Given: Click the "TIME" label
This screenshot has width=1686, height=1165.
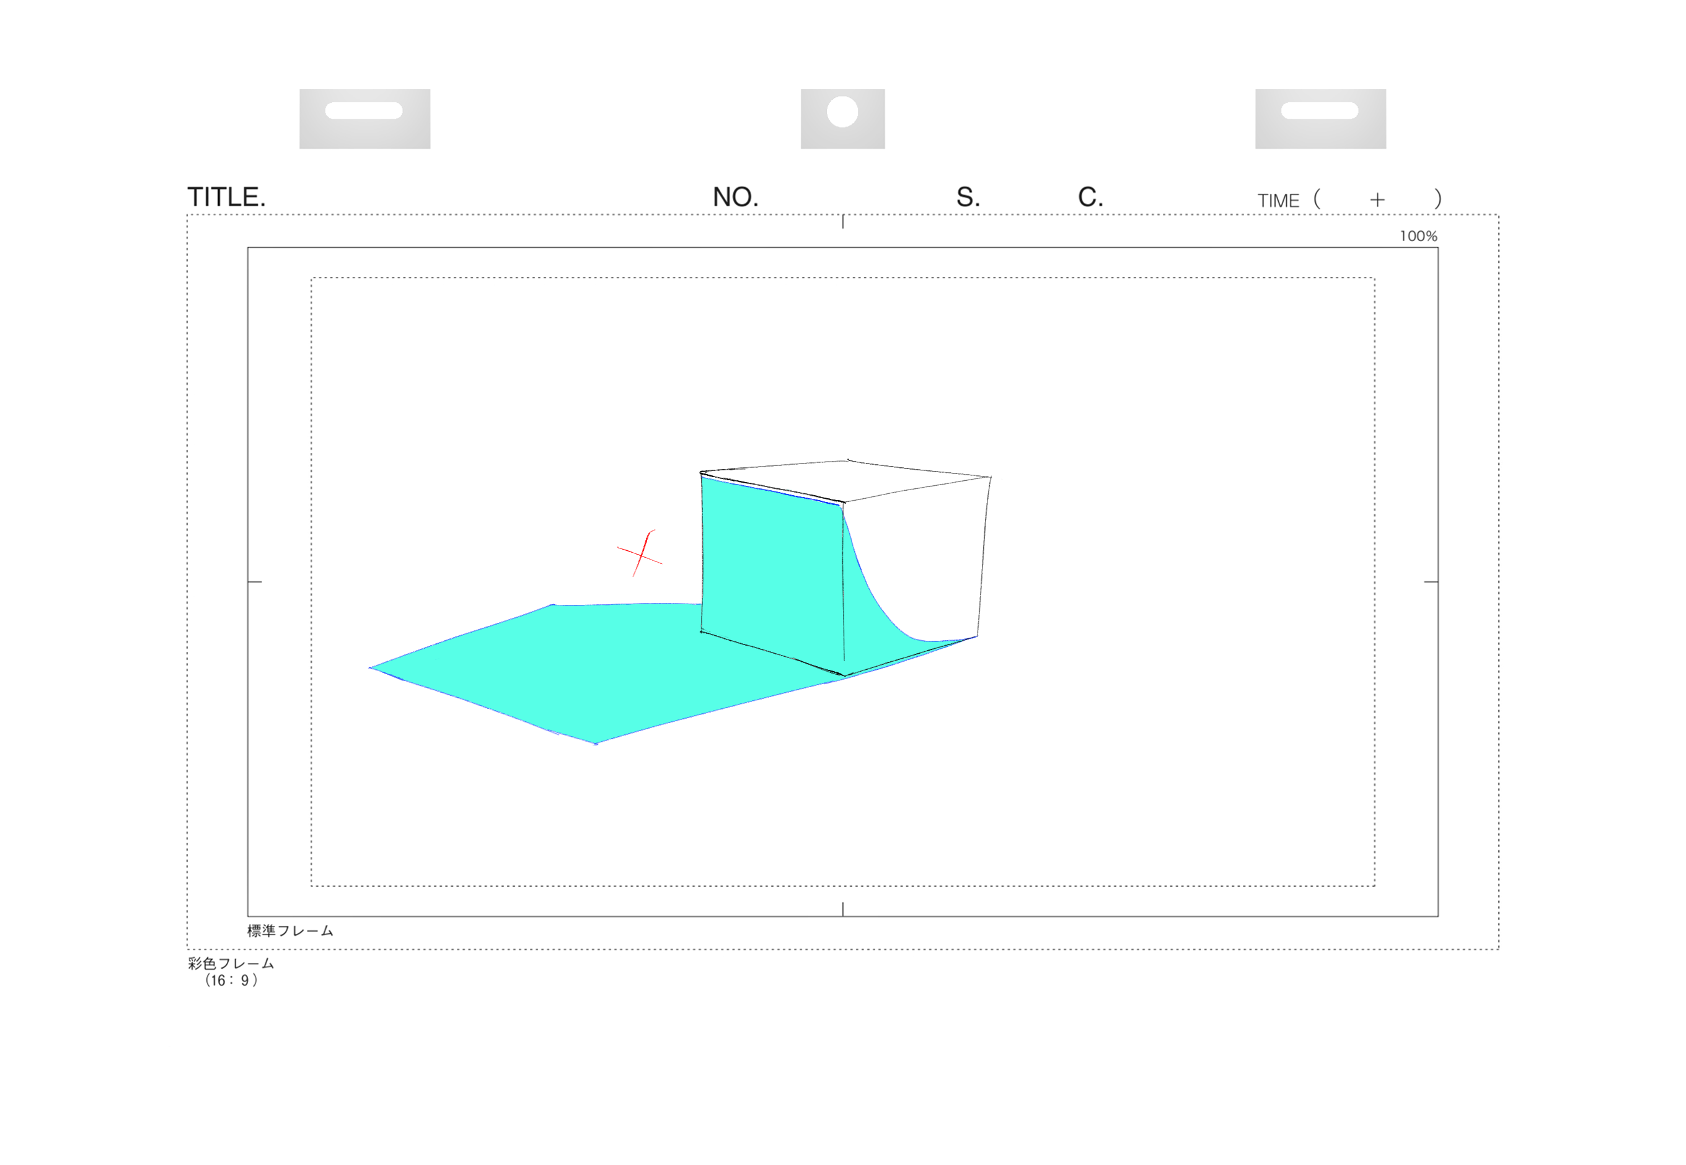Looking at the screenshot, I should coord(1278,201).
